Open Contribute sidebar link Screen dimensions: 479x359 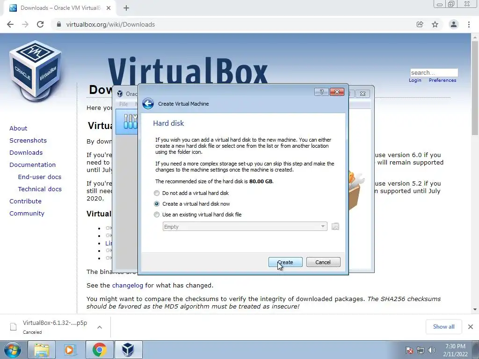[x=25, y=201]
